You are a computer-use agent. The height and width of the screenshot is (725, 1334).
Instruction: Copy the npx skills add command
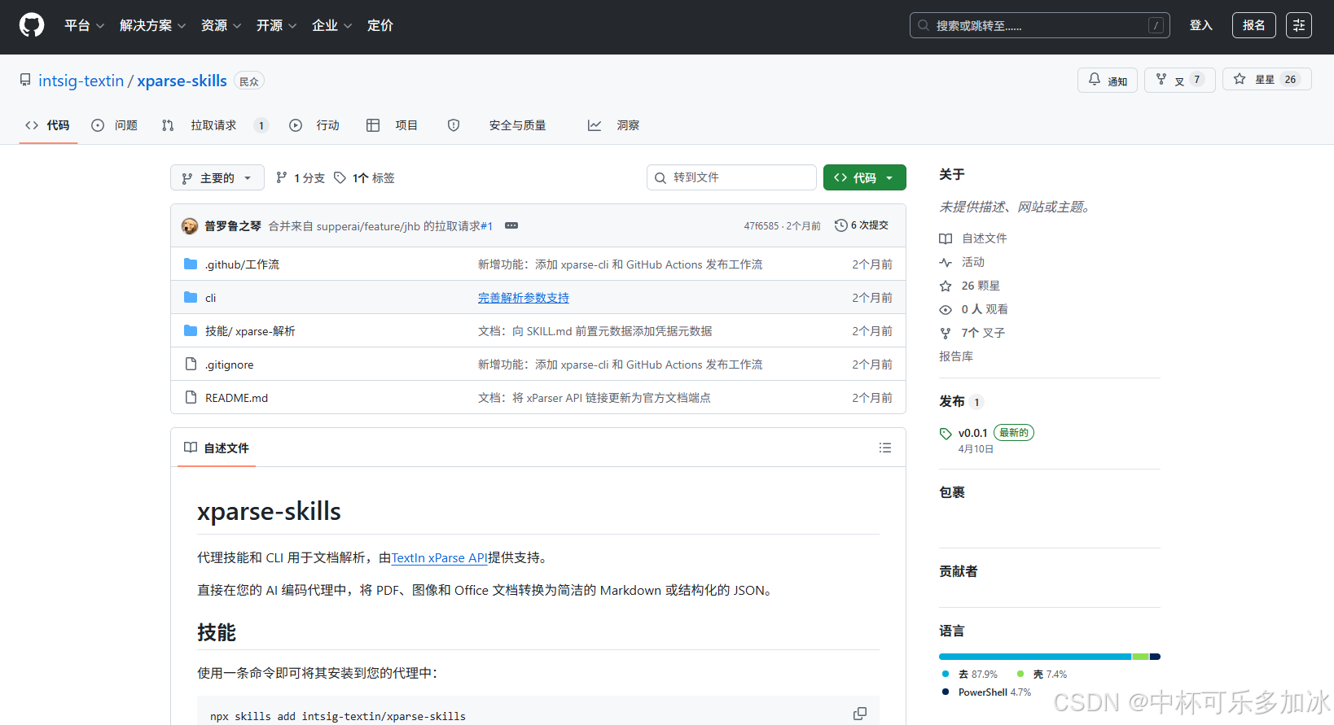860,714
